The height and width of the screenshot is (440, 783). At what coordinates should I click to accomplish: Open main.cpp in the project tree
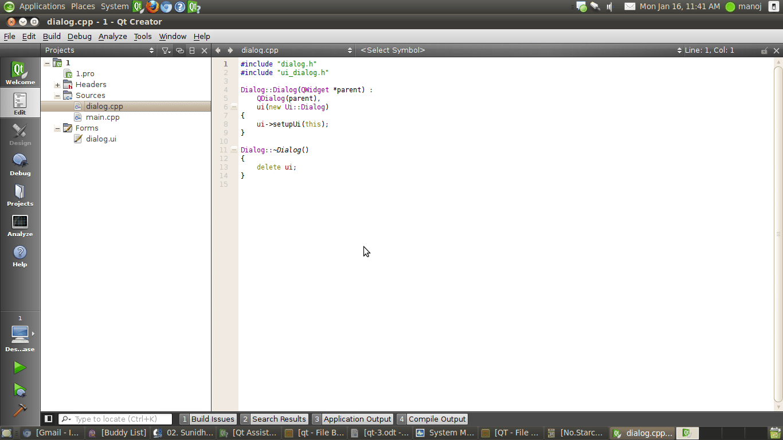tap(103, 117)
